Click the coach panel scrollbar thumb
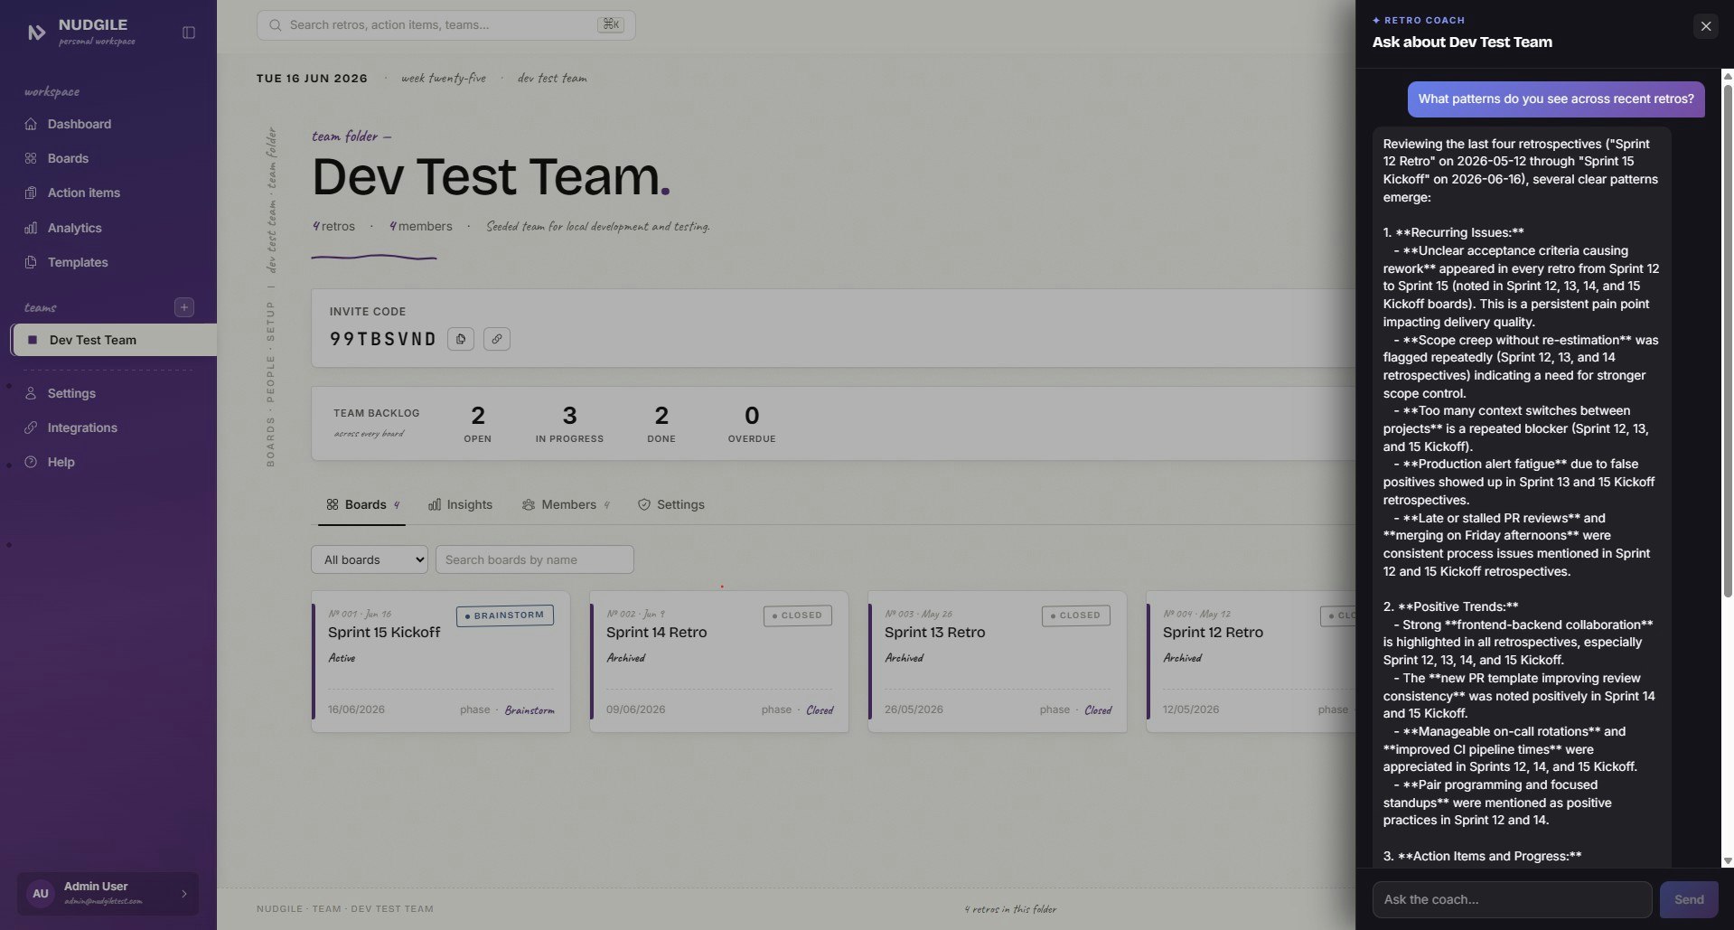This screenshot has width=1734, height=930. pyautogui.click(x=1728, y=341)
